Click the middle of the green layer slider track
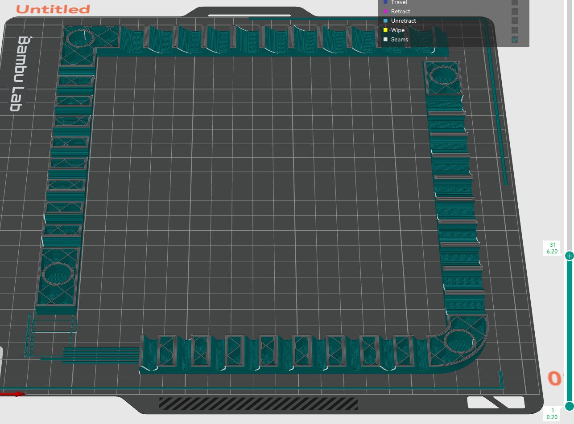This screenshot has width=574, height=424. coord(569,330)
